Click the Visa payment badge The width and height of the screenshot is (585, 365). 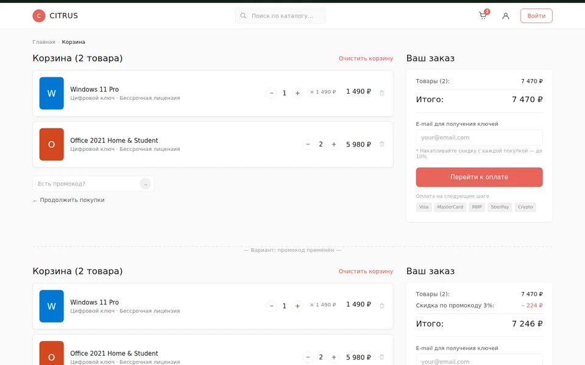pyautogui.click(x=424, y=207)
